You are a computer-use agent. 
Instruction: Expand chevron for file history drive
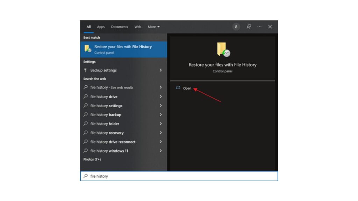click(x=161, y=96)
